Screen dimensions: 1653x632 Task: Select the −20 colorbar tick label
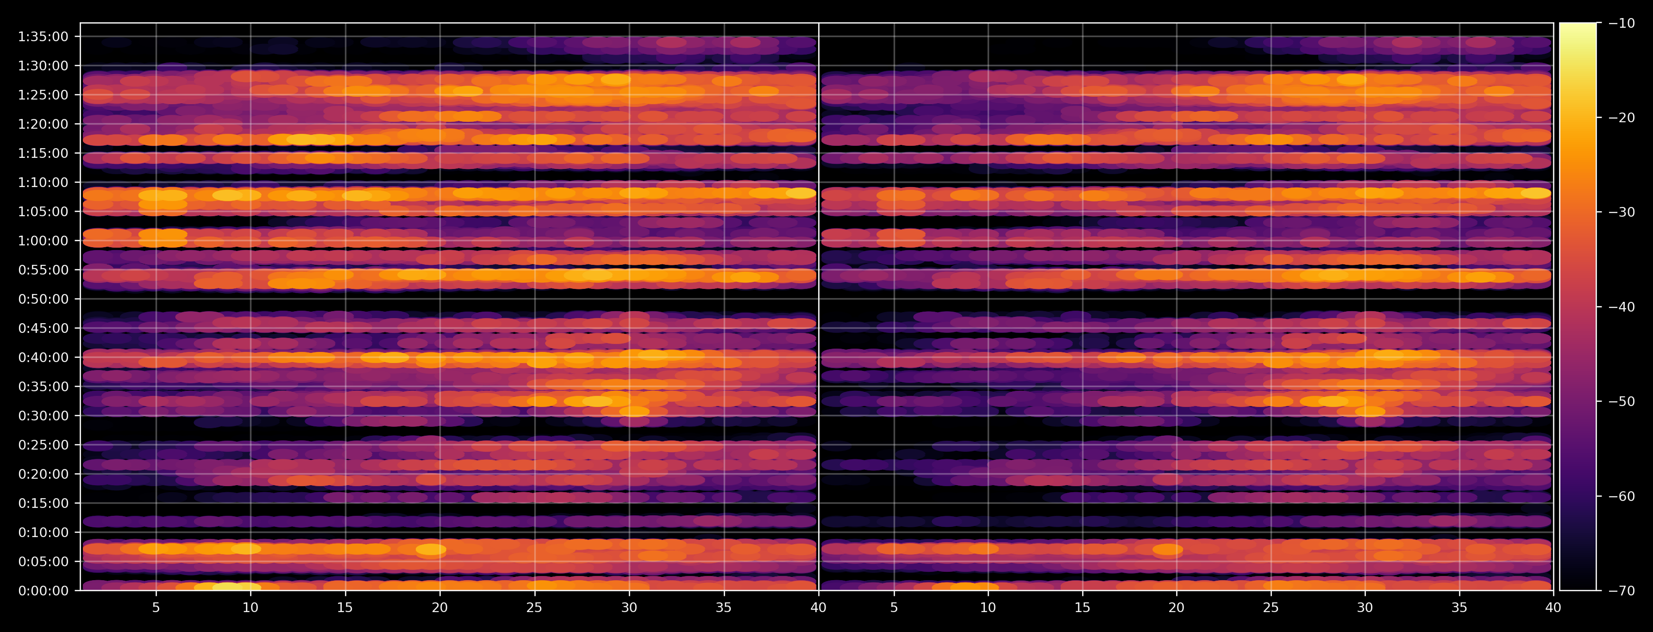coord(1622,118)
